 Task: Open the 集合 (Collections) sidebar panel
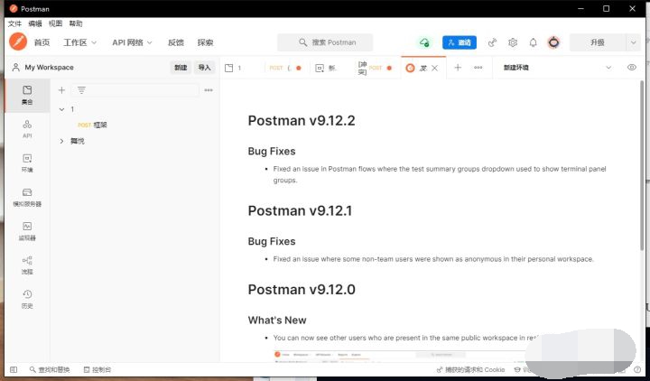click(x=27, y=94)
